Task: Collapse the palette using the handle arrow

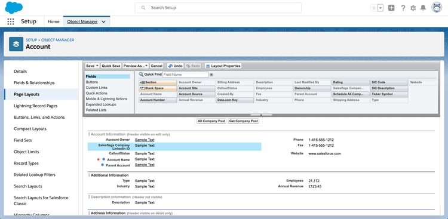Action: pyautogui.click(x=261, y=115)
